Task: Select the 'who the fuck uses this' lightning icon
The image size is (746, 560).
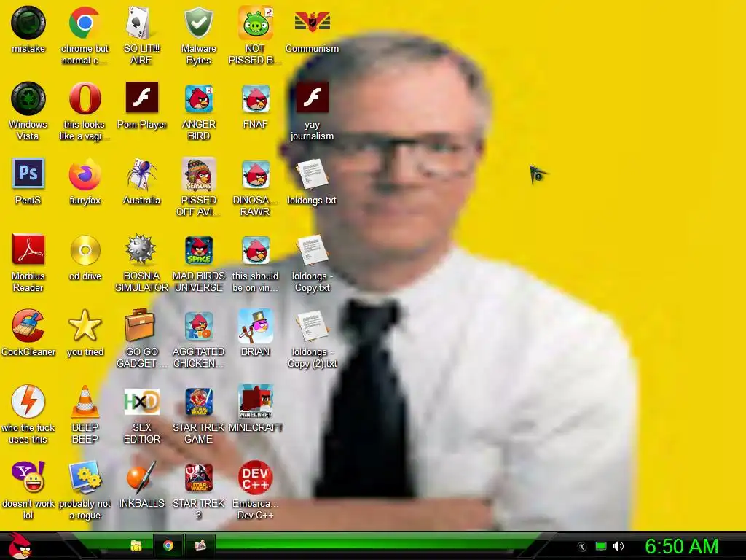Action: (x=28, y=402)
